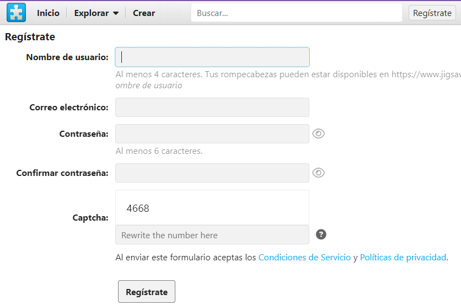Image resolution: width=461 pixels, height=305 pixels.
Task: Click the captcha number 4668 image
Action: pyautogui.click(x=138, y=208)
